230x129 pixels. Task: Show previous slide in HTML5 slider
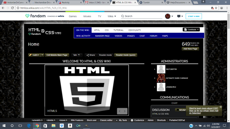120,111
